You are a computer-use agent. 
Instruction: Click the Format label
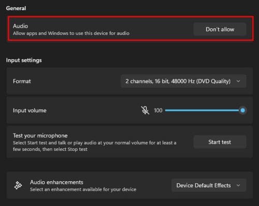pyautogui.click(x=22, y=81)
